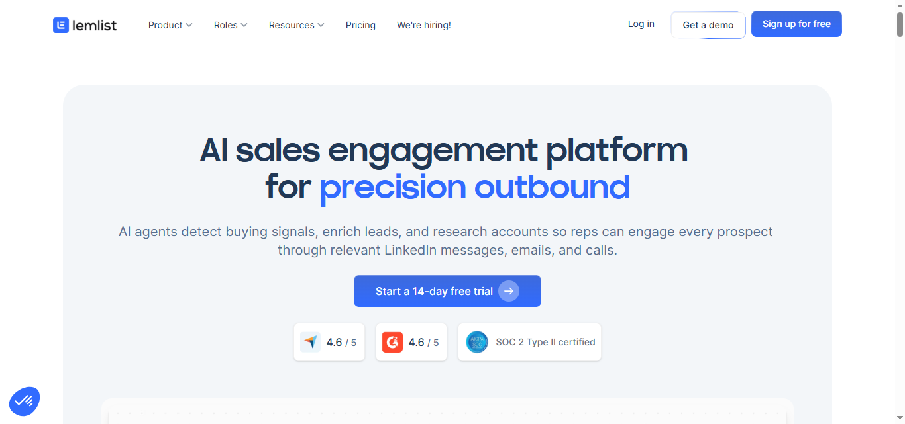Select the Capterra icon in the rating badge
Image resolution: width=905 pixels, height=424 pixels.
coord(310,342)
